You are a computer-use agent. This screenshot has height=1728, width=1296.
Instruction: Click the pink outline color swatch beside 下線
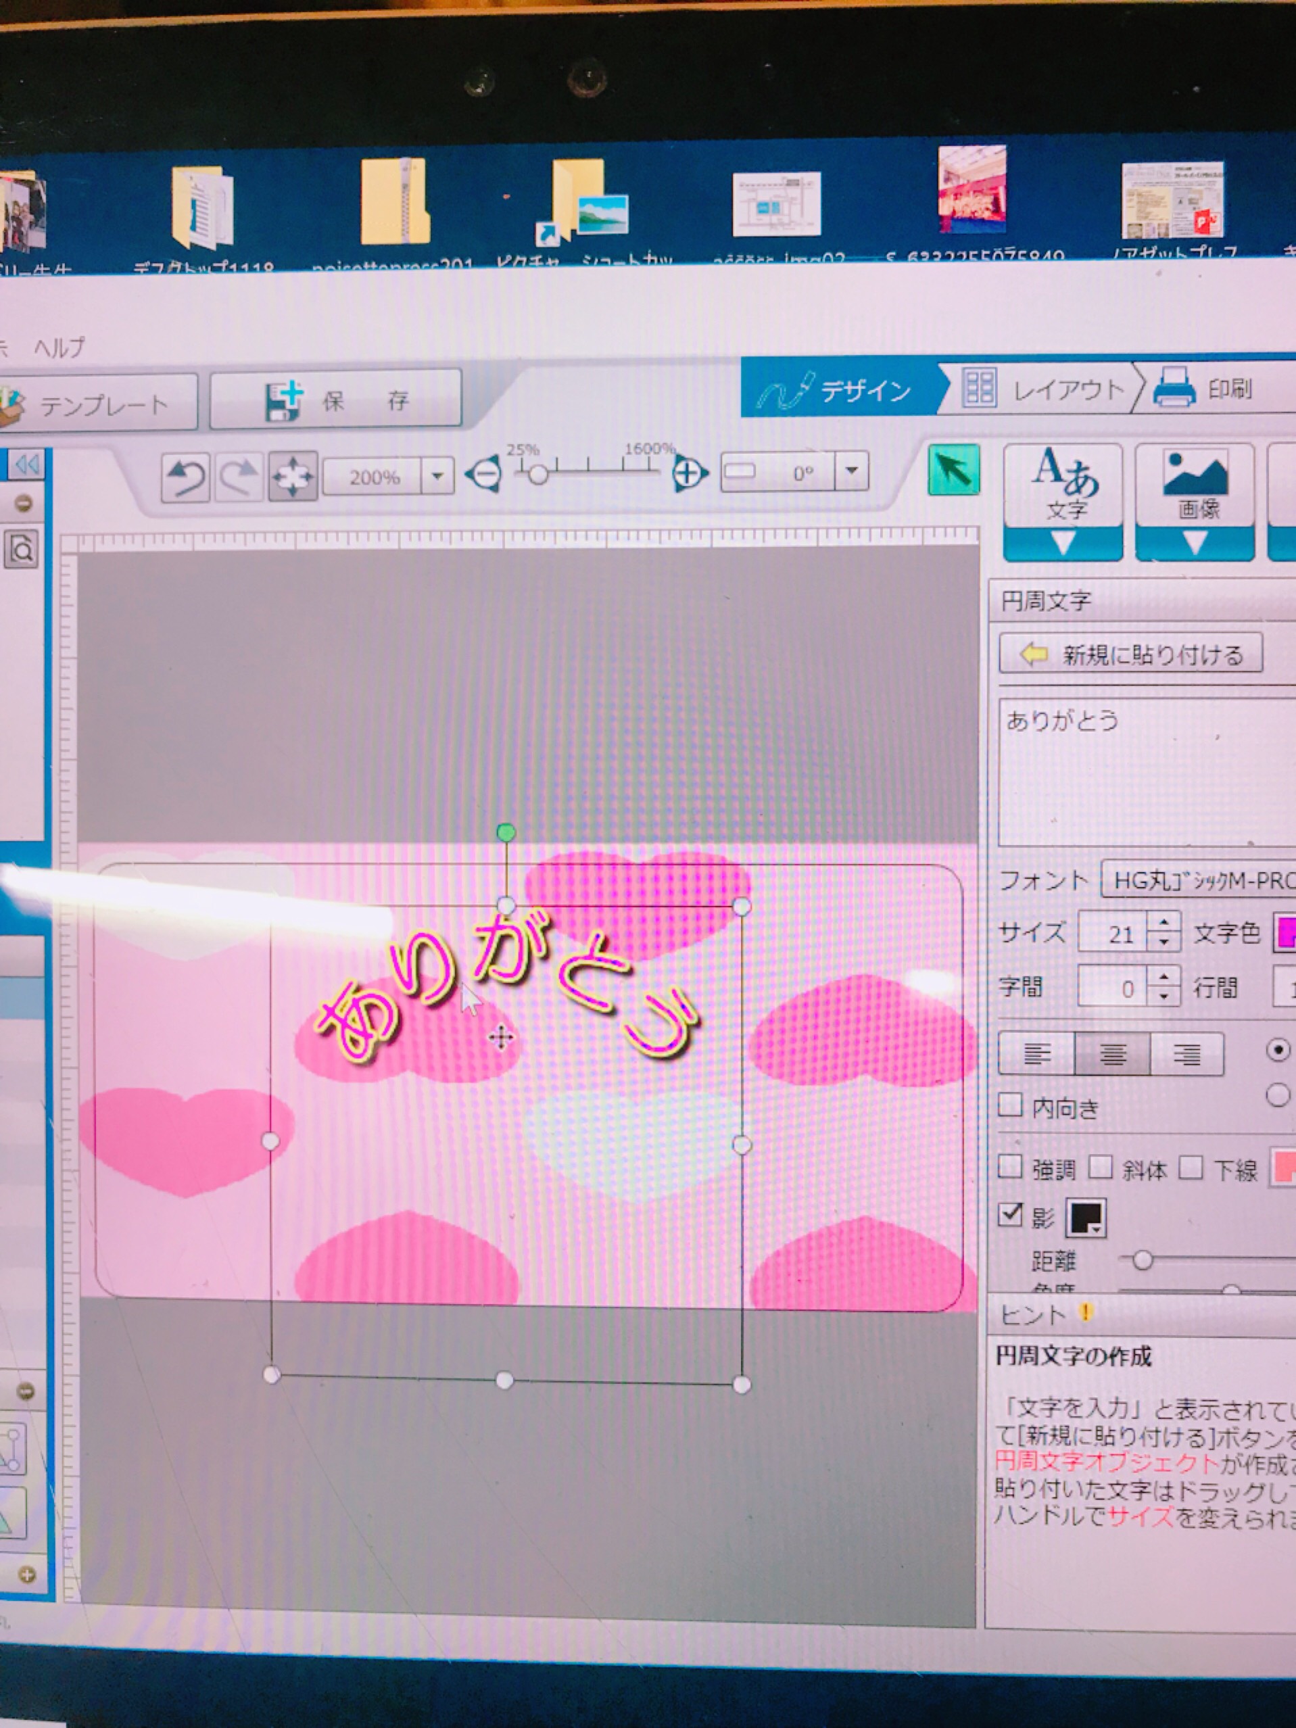coord(1284,1168)
